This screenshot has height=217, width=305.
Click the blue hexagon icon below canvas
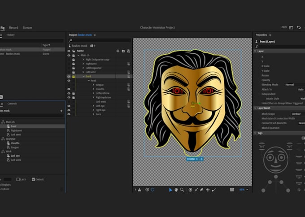152,190
